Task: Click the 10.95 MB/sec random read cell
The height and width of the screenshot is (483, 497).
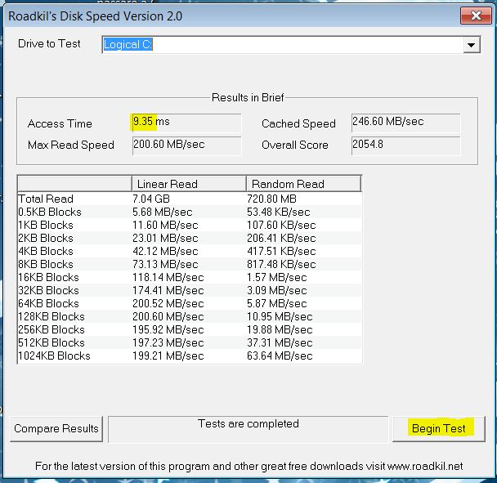Action: pos(280,316)
